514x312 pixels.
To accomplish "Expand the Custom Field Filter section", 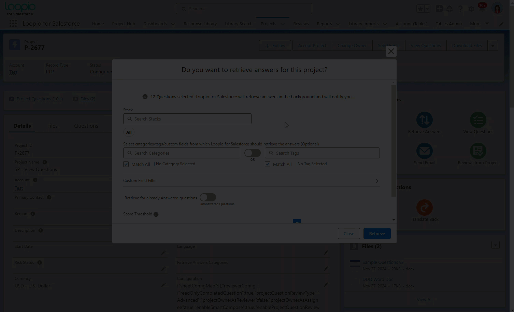I will coord(251,181).
